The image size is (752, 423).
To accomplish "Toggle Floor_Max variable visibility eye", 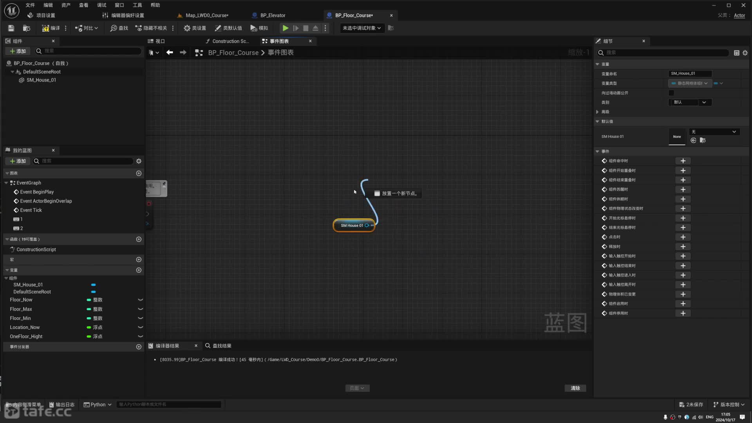I will click(x=140, y=309).
